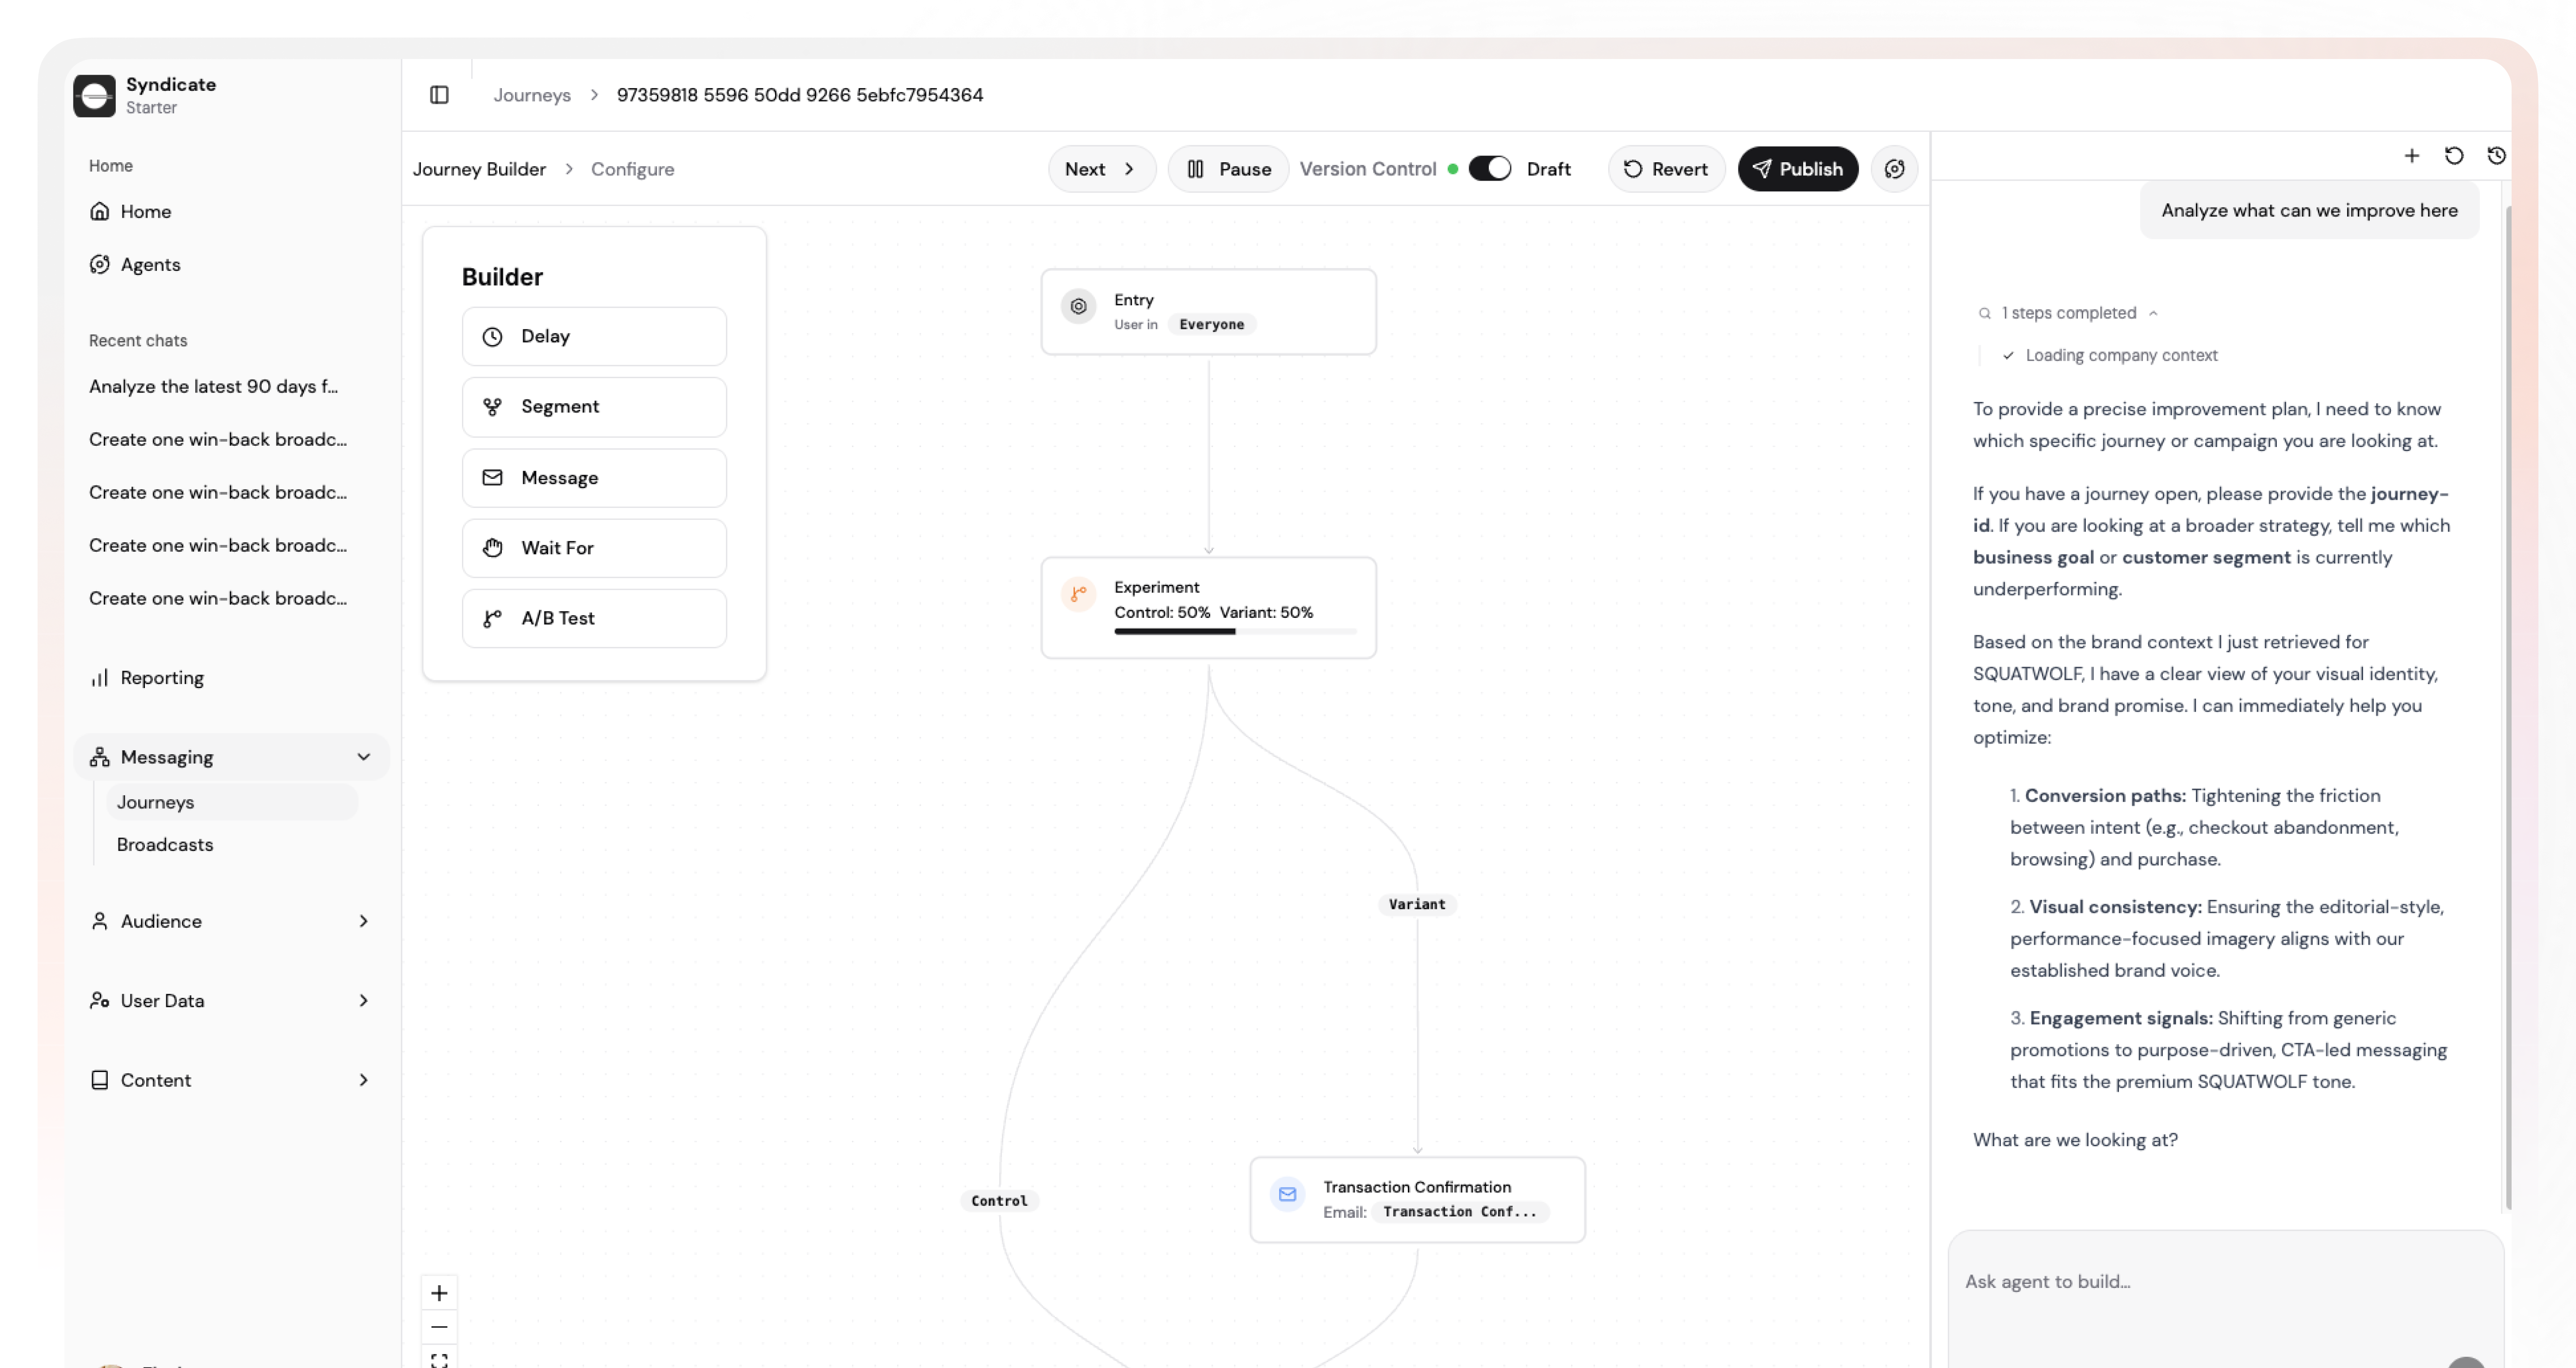Click Configure breadcrumb step

click(632, 169)
